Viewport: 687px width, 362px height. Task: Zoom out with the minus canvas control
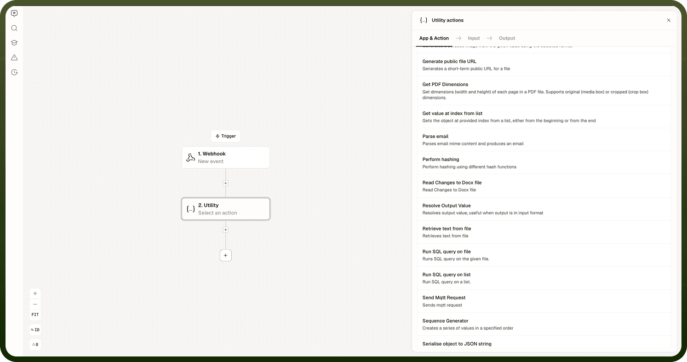coord(35,304)
